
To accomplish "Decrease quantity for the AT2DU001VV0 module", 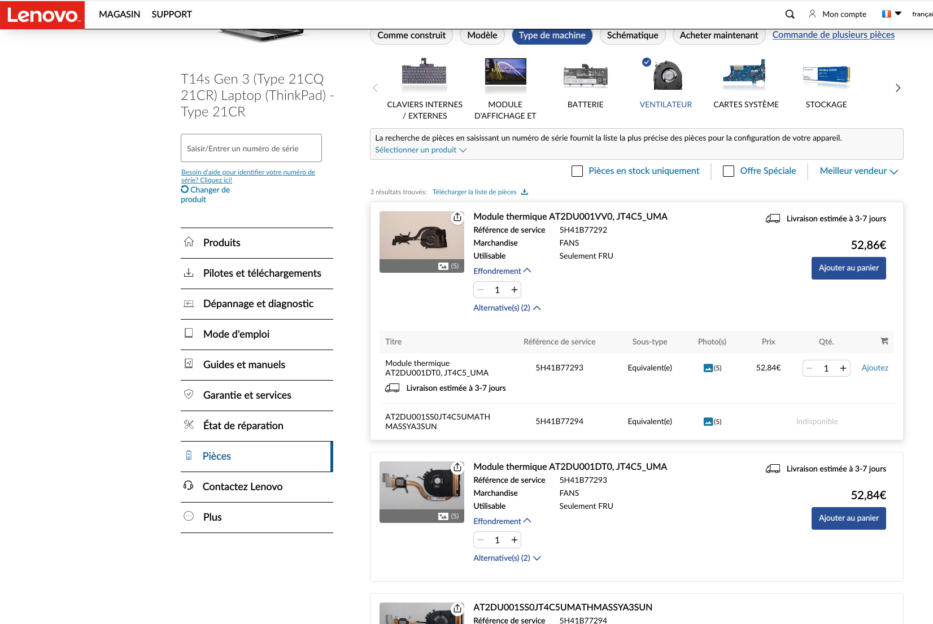I will coord(481,290).
